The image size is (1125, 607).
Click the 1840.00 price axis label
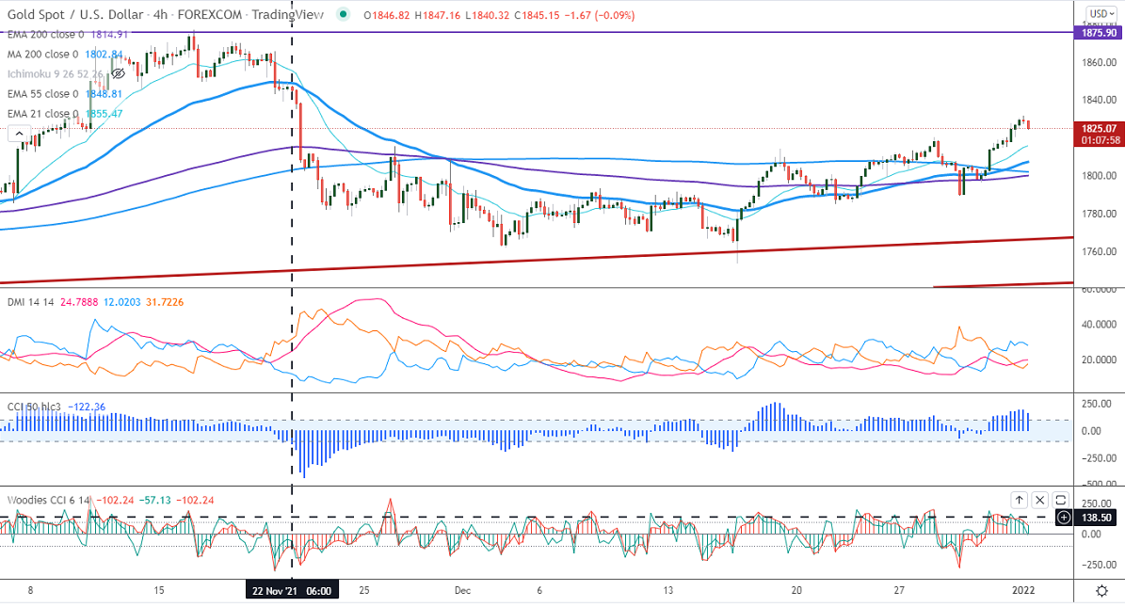pos(1099,100)
